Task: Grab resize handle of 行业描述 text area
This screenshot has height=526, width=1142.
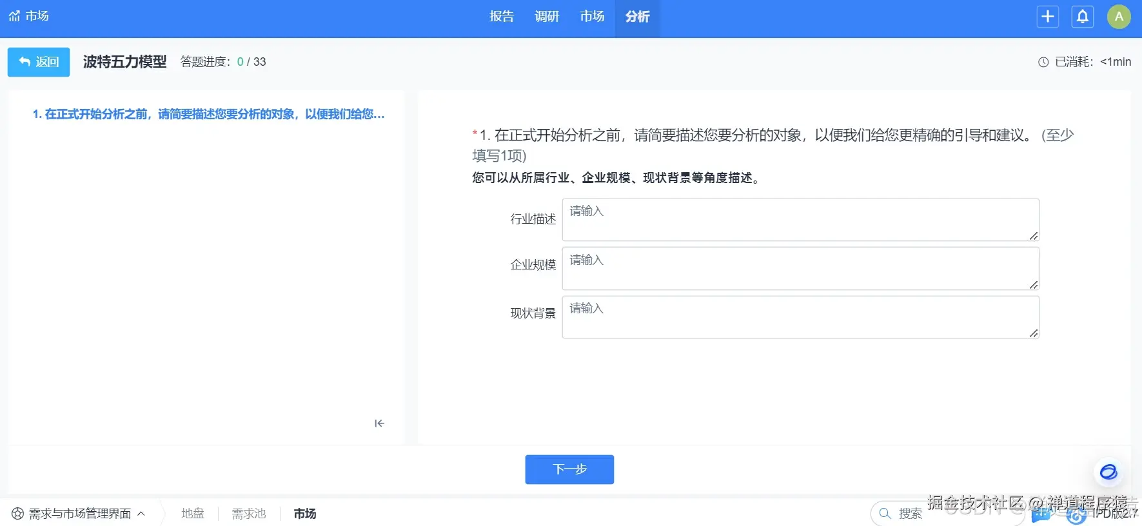Action: (1034, 236)
